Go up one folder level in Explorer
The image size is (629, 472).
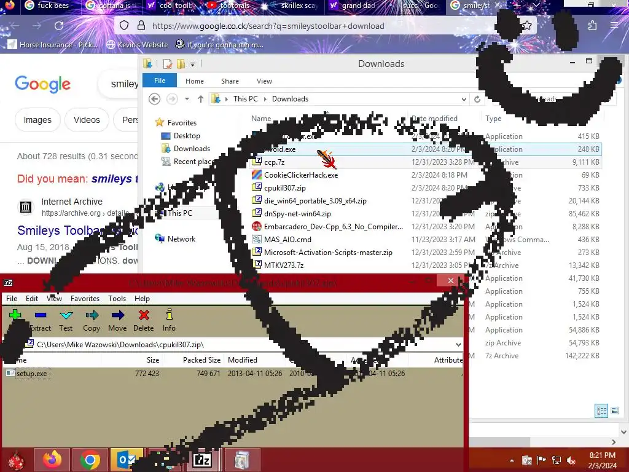[201, 99]
